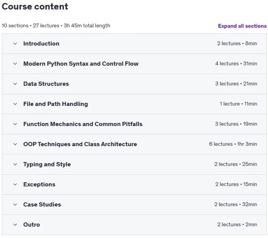Expand Modern Python Syntax and Control Flow chevron

15,64
